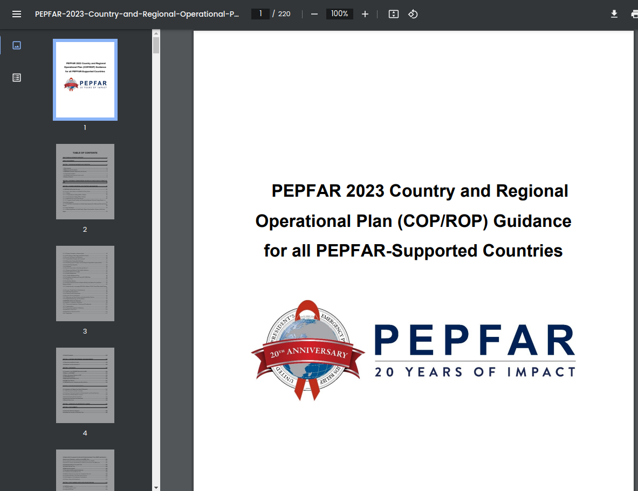Click the thumbnail panel scrollbar thumb

tap(156, 45)
